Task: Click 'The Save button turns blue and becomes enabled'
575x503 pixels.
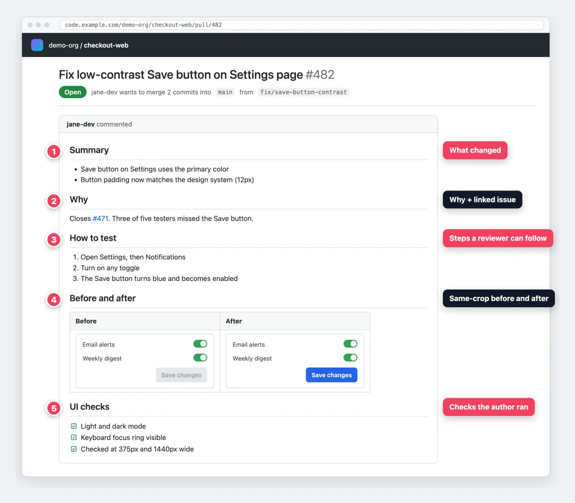Action: pyautogui.click(x=159, y=279)
